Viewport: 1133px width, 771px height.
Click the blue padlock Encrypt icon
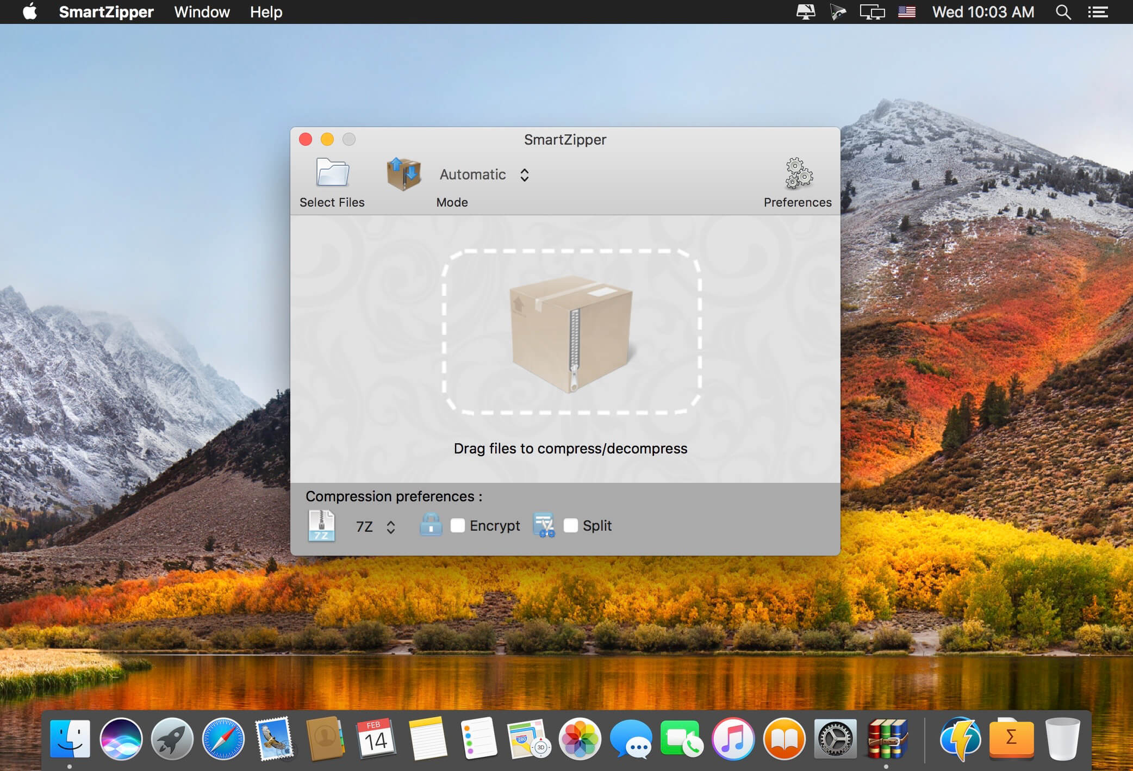(431, 525)
